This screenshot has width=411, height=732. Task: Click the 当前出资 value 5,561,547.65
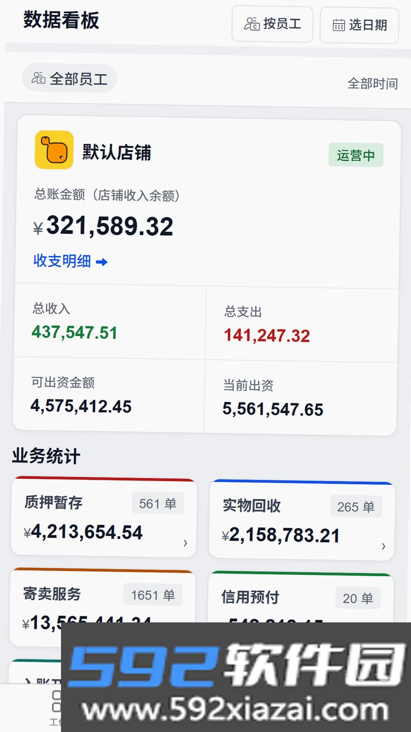click(273, 409)
